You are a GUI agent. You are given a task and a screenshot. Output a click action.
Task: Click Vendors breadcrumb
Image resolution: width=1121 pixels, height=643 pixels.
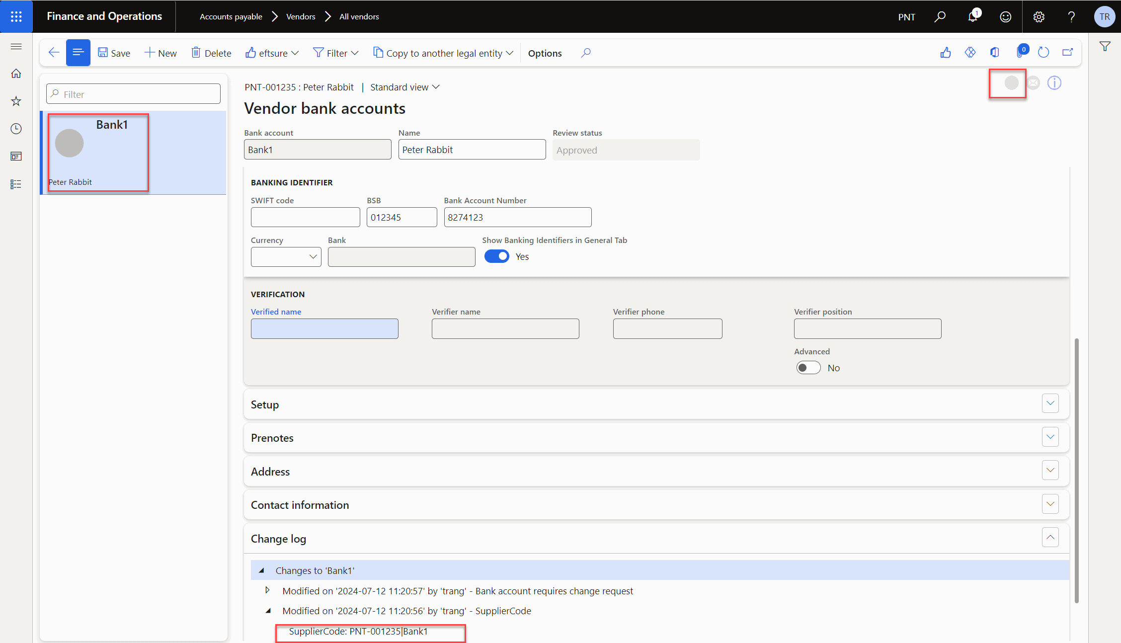click(x=301, y=16)
